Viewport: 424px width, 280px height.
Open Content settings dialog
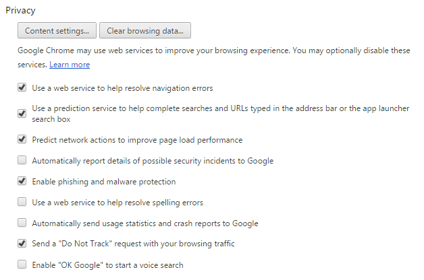coord(57,31)
